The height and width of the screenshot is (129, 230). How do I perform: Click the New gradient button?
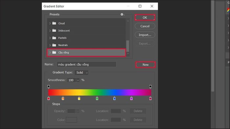click(x=146, y=64)
